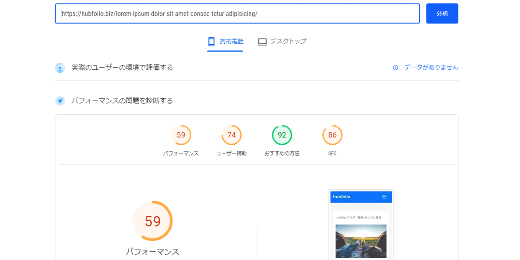Screen dimensions: 520x260
Task: Select the SEO score gauge showing 86
Action: [x=332, y=135]
